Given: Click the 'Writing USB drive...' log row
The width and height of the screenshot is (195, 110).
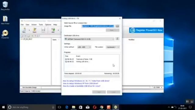Looking at the screenshot, I should click(77, 62).
